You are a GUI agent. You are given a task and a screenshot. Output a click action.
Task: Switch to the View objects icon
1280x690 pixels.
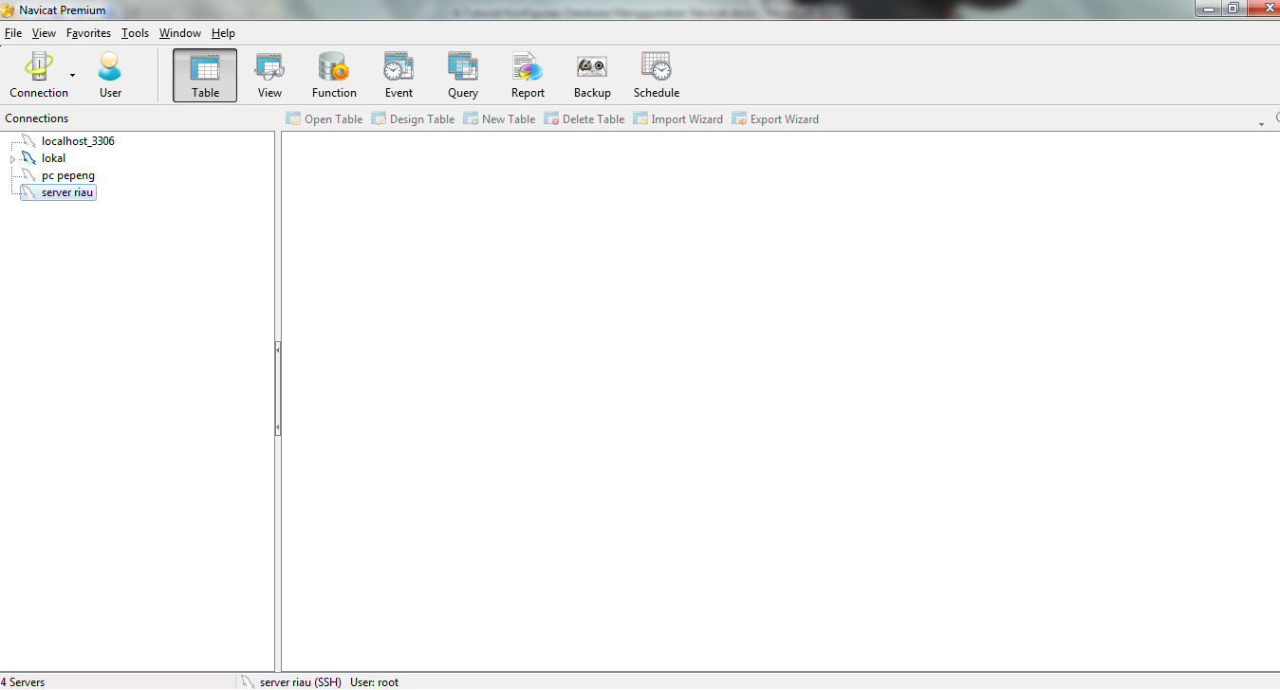point(269,75)
